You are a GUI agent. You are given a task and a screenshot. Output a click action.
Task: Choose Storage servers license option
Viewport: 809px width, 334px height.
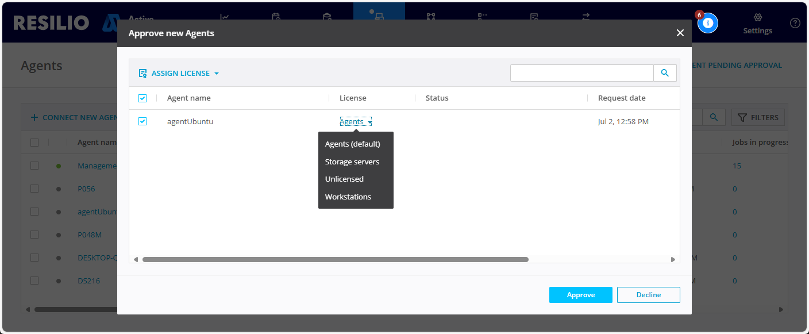coord(352,162)
